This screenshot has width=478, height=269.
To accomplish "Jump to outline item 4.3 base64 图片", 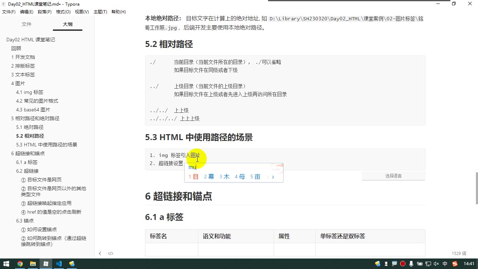I will pyautogui.click(x=33, y=110).
